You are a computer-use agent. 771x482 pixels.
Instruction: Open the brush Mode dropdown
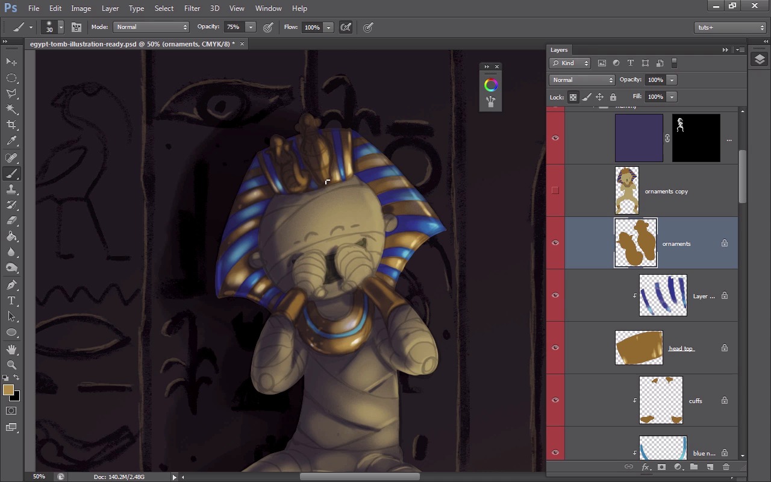151,27
